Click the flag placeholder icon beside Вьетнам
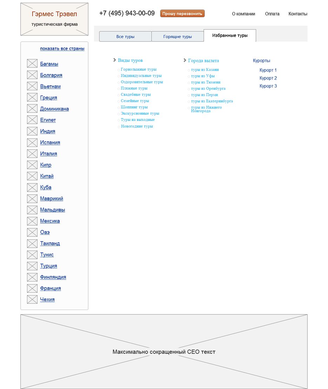 tap(32, 86)
